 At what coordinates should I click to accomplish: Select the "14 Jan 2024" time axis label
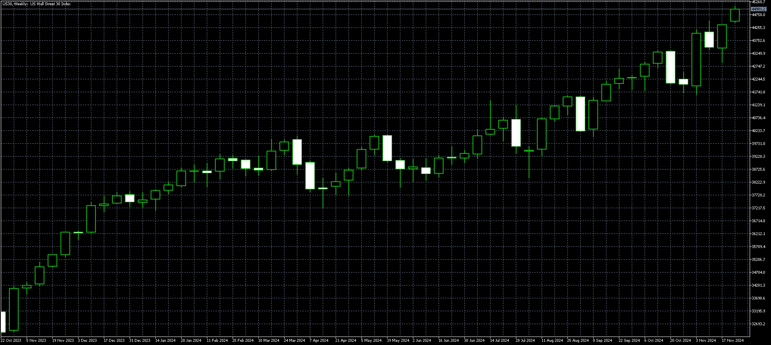(x=165, y=341)
